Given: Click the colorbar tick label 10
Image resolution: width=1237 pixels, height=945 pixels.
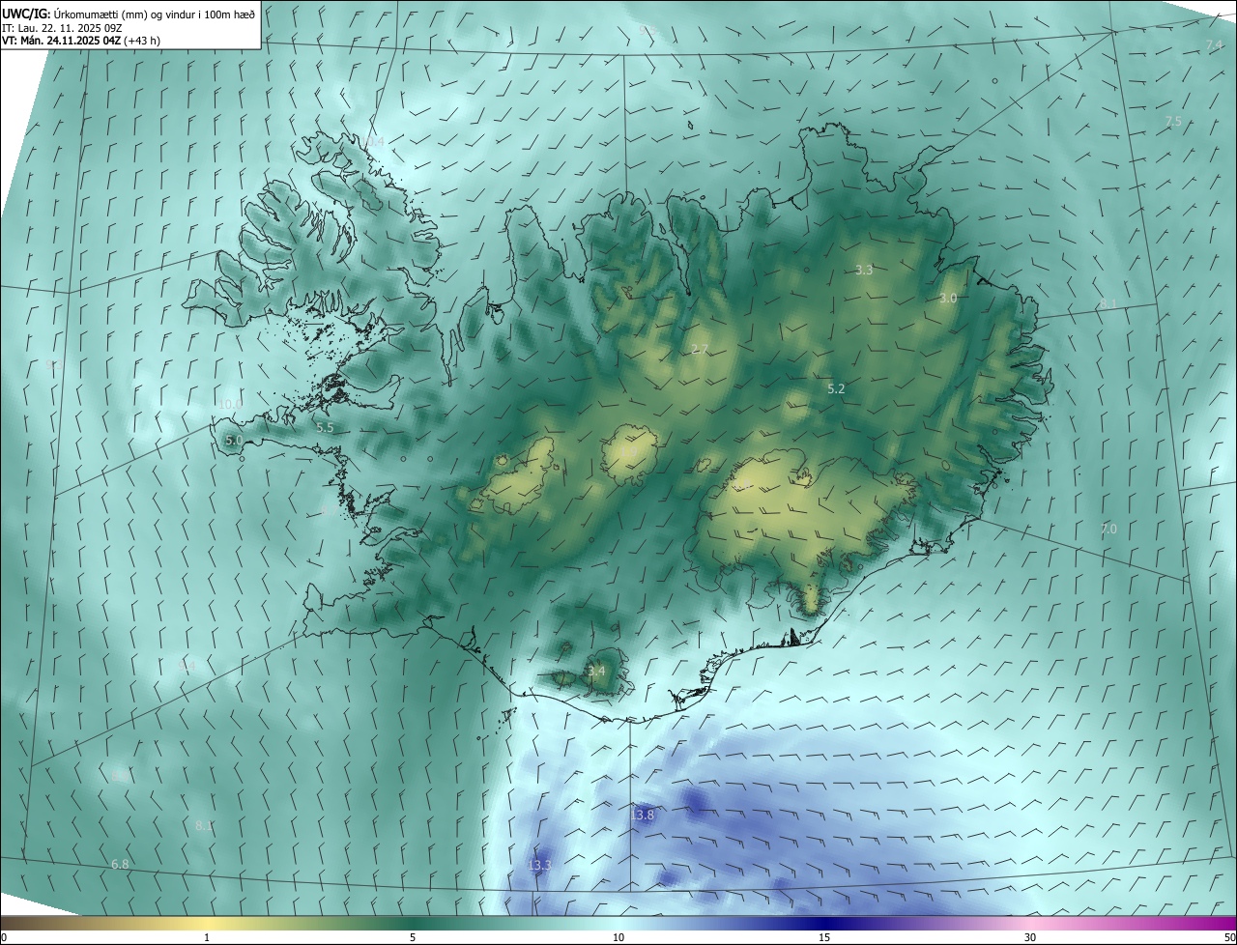Looking at the screenshot, I should click(618, 938).
